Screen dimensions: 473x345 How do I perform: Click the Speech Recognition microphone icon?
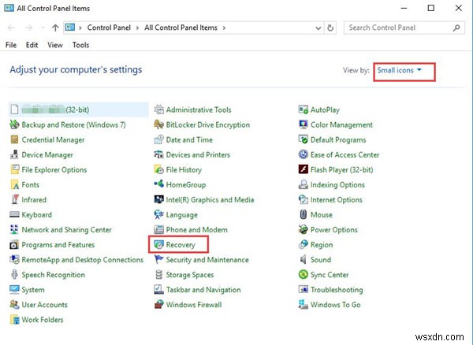coord(14,274)
